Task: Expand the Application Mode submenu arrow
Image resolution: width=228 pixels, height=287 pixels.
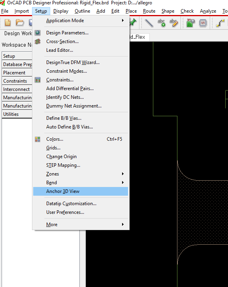Action: click(x=123, y=21)
